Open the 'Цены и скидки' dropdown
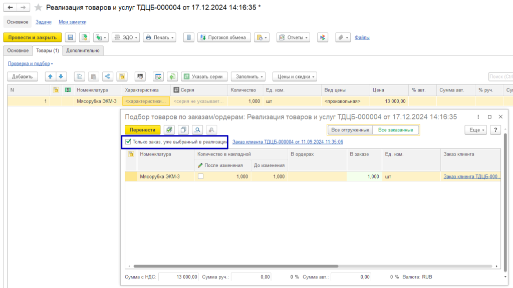 [295, 76]
